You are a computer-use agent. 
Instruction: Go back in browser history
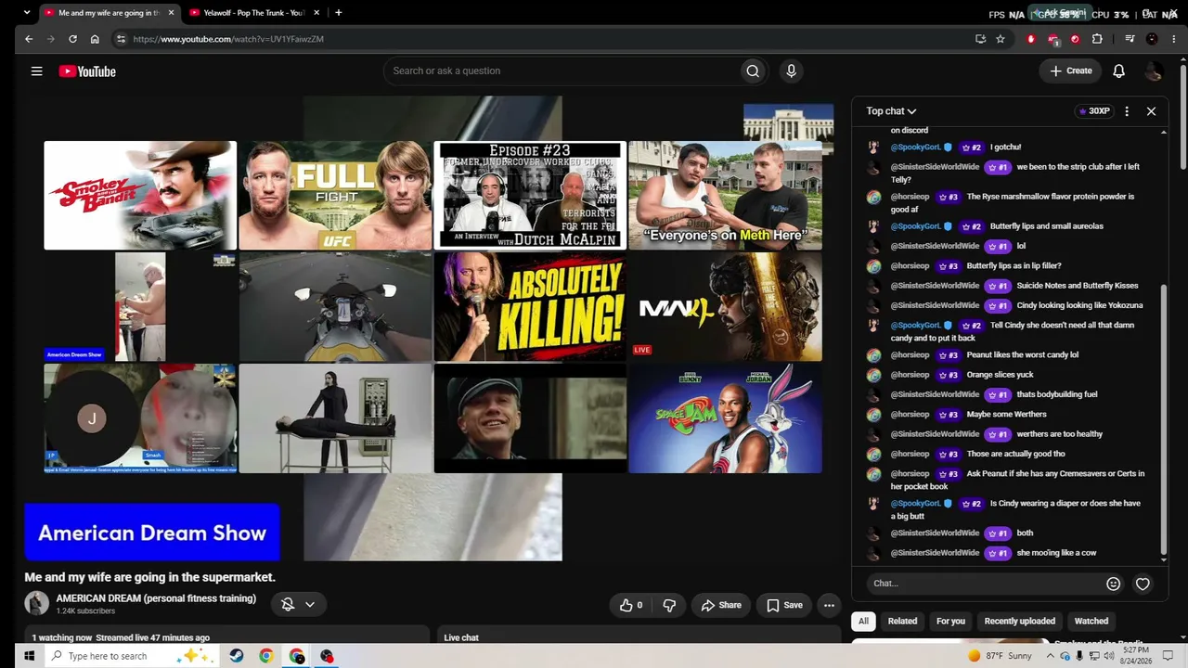point(29,39)
